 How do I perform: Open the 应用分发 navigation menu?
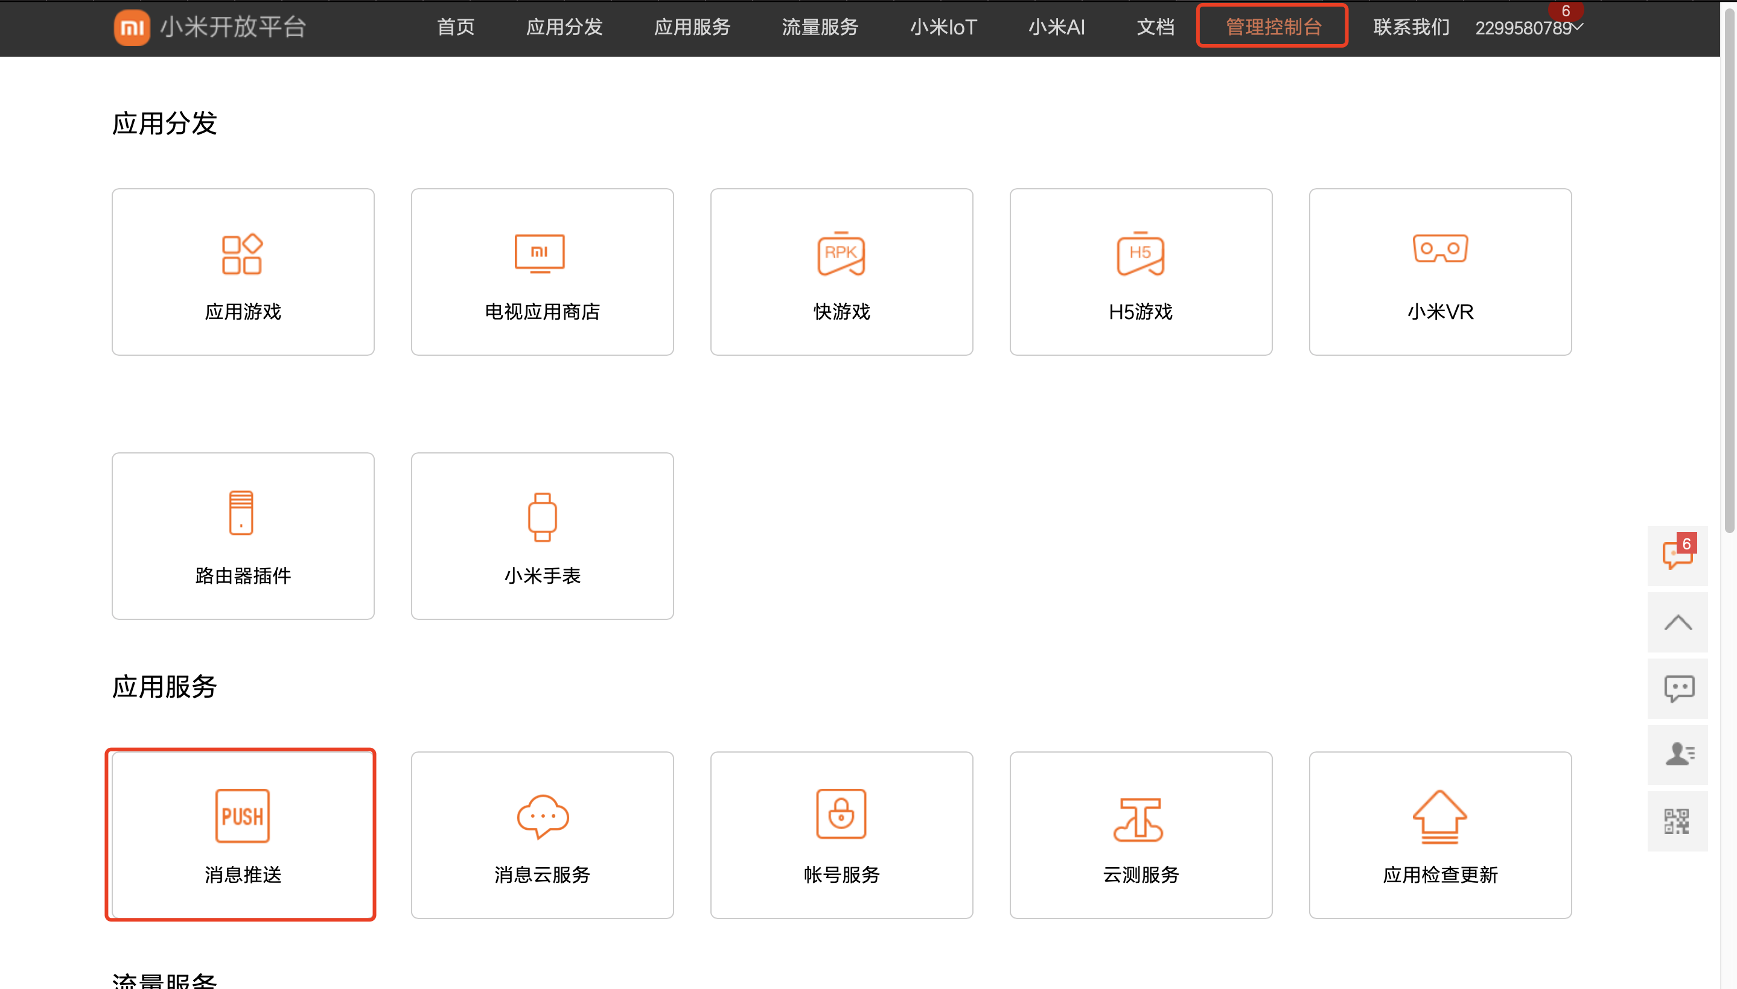[x=564, y=27]
